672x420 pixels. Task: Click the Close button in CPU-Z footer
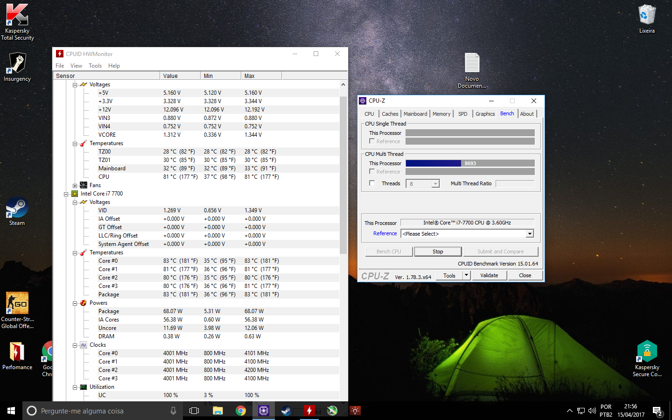[x=525, y=275]
